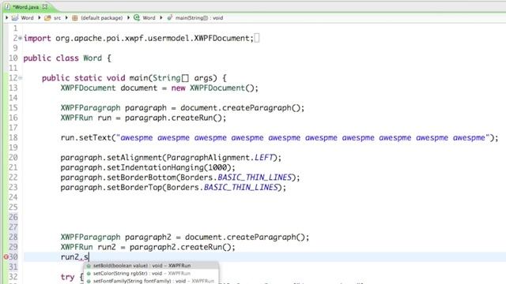Click the import statement on line 2
Screen dimensions: 506x284
[x=138, y=38]
